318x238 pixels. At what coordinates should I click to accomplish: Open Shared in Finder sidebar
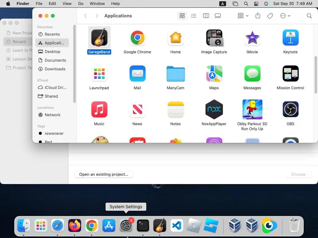(52, 96)
